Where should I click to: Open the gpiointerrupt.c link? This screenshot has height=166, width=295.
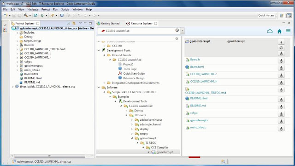(x=199, y=120)
